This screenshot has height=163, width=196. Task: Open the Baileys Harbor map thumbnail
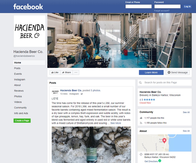(x=164, y=143)
